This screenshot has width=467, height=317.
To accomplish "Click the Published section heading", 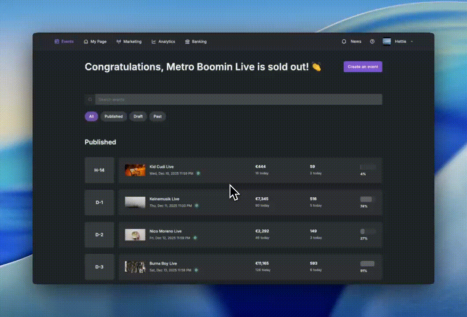I will [x=100, y=142].
